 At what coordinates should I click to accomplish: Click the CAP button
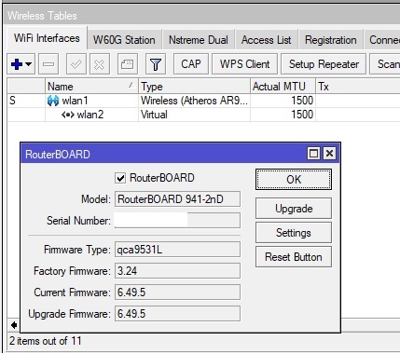[191, 64]
